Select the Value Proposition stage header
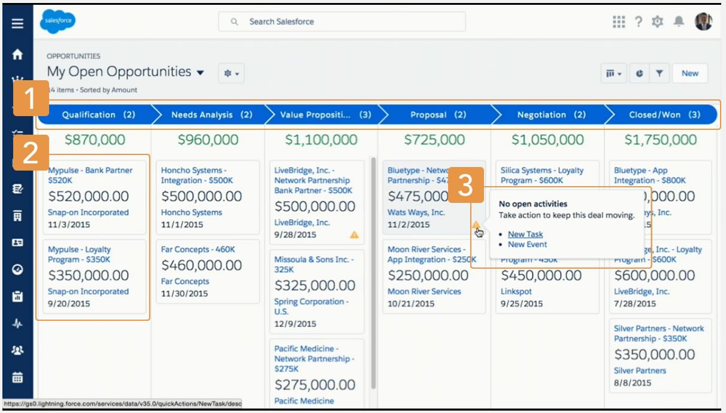 (324, 115)
